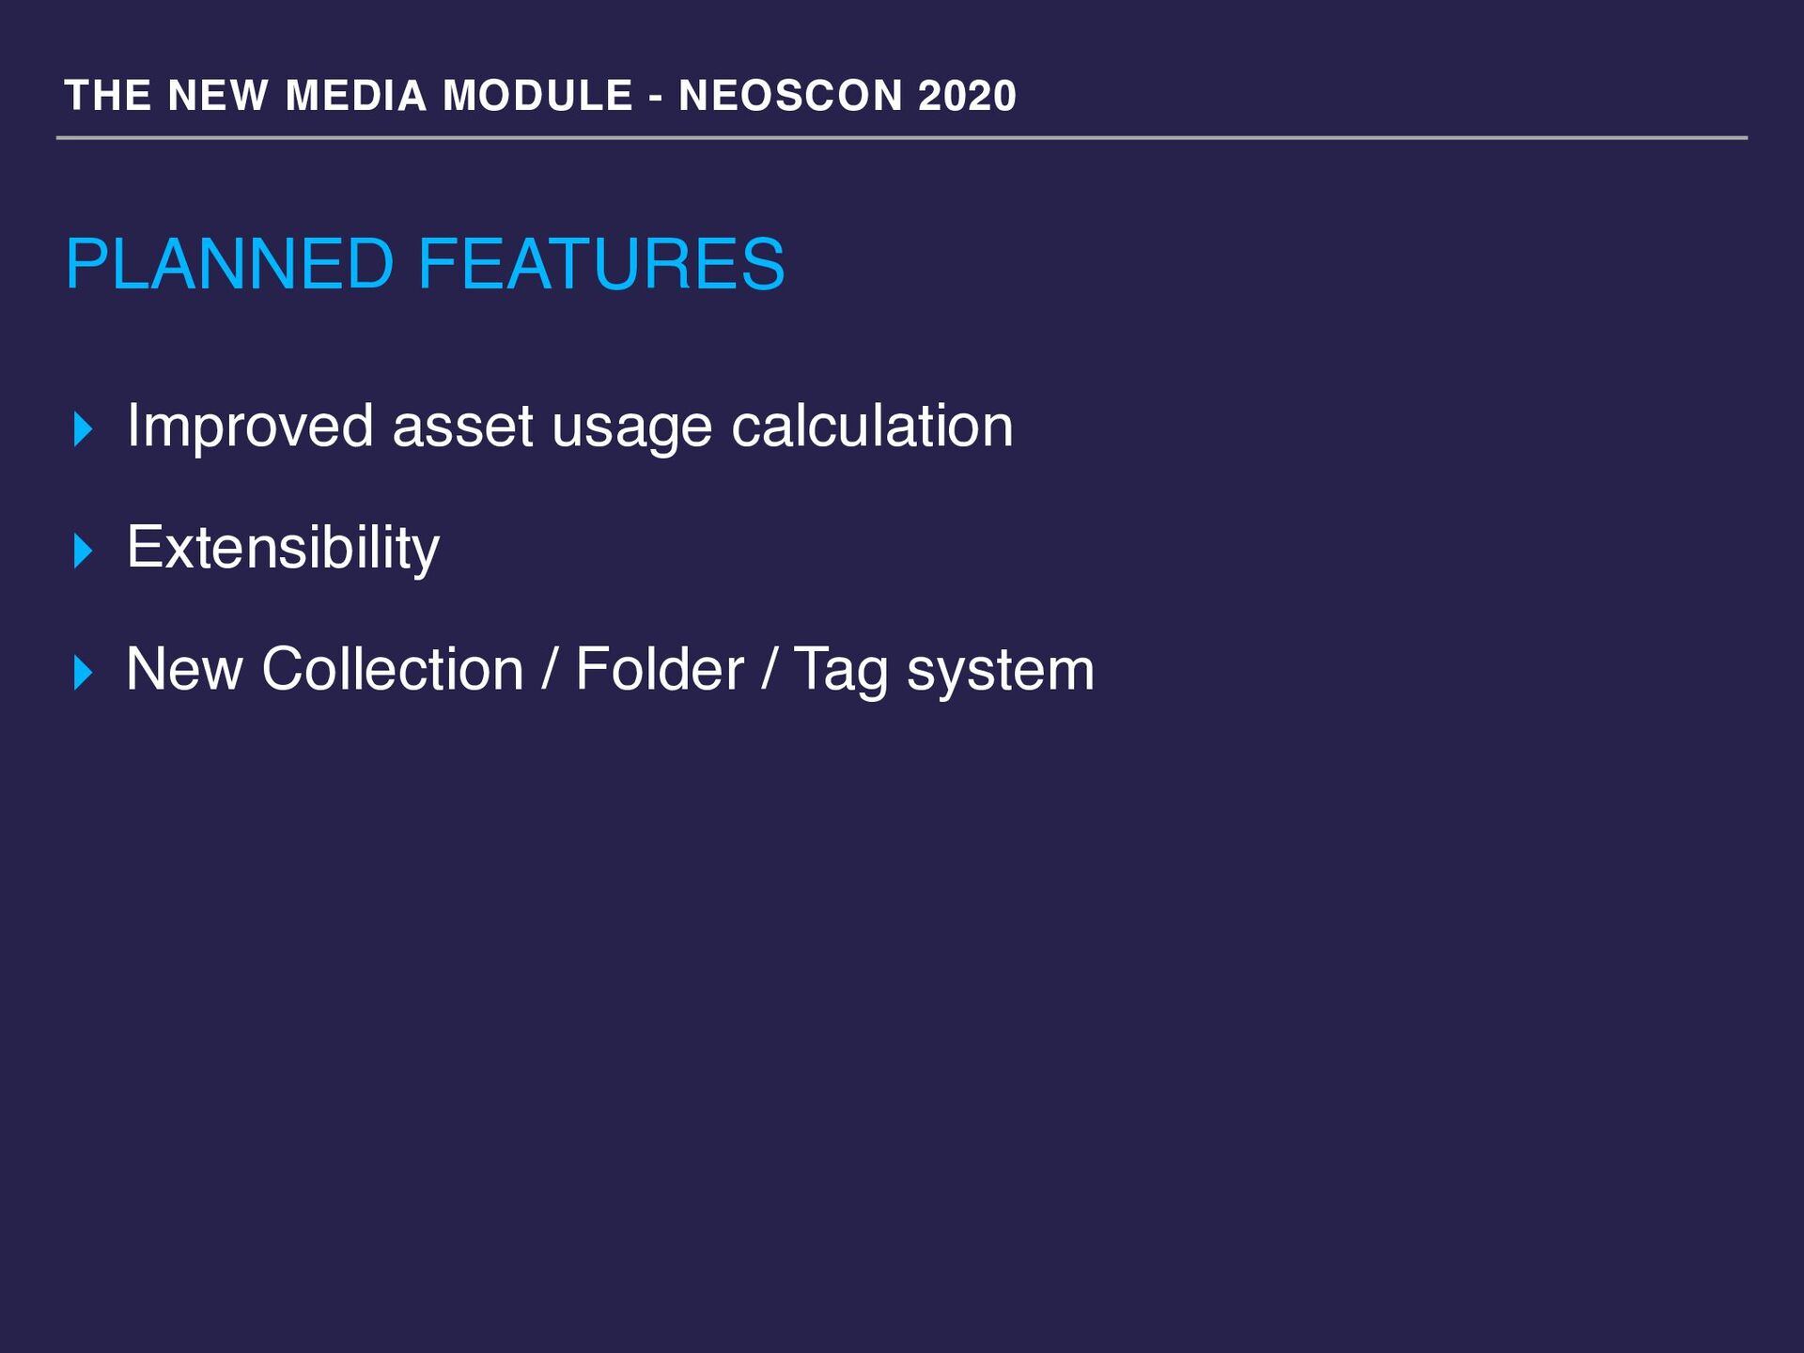Screen dimensions: 1804x1353
Task: Click the word MODULE in header
Action: coord(538,96)
